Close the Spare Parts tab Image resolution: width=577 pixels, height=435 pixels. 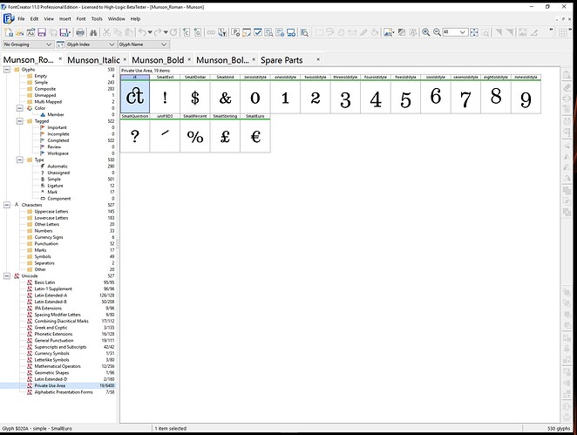tap(318, 59)
